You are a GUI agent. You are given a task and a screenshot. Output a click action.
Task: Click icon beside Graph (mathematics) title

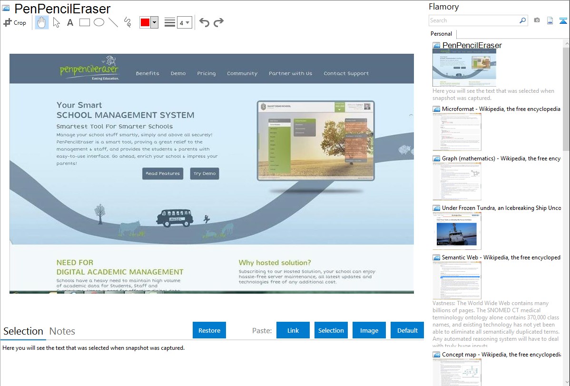pos(436,158)
